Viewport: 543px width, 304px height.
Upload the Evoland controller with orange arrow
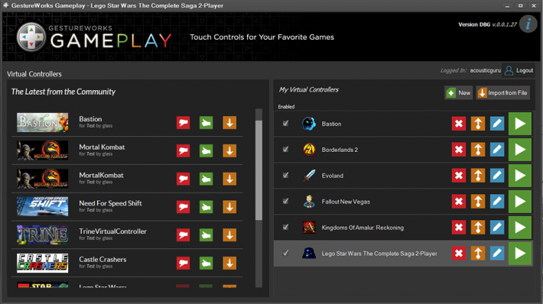coord(478,176)
